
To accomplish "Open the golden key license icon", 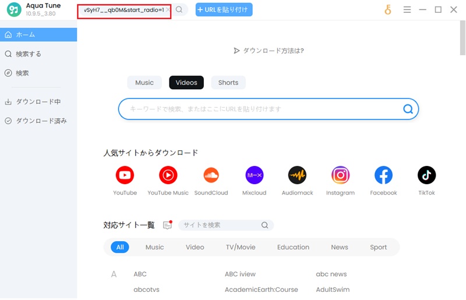I will point(388,10).
